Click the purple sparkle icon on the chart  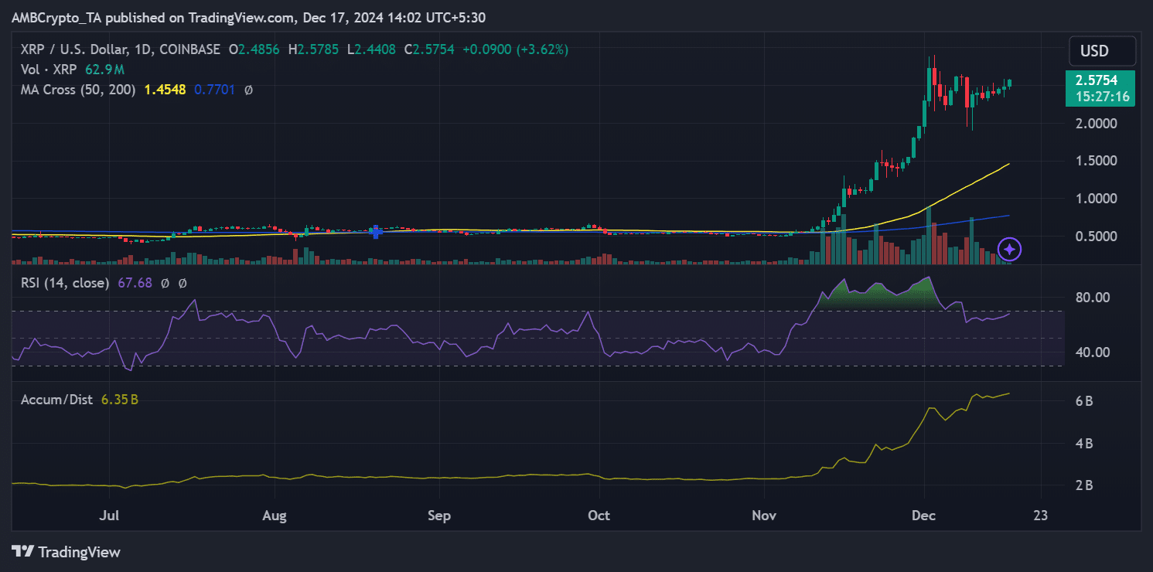click(1010, 249)
